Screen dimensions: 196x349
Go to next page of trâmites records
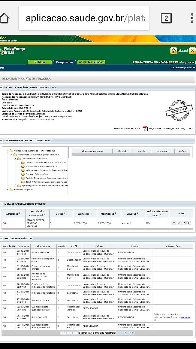(125, 333)
